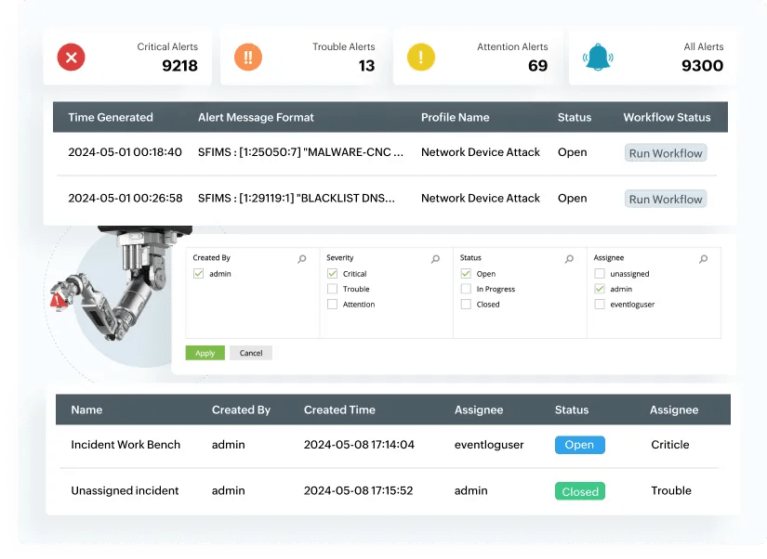Open the Incident Work Bench incident
This screenshot has width=767, height=559.
(126, 445)
